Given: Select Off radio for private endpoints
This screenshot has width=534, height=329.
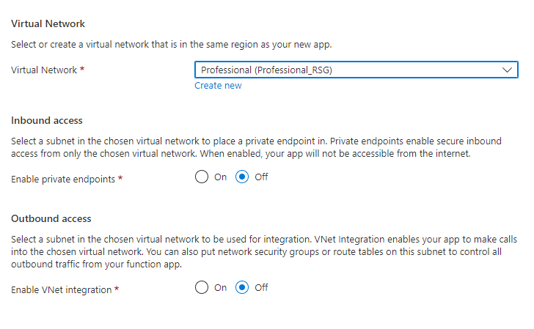Looking at the screenshot, I should point(243,177).
